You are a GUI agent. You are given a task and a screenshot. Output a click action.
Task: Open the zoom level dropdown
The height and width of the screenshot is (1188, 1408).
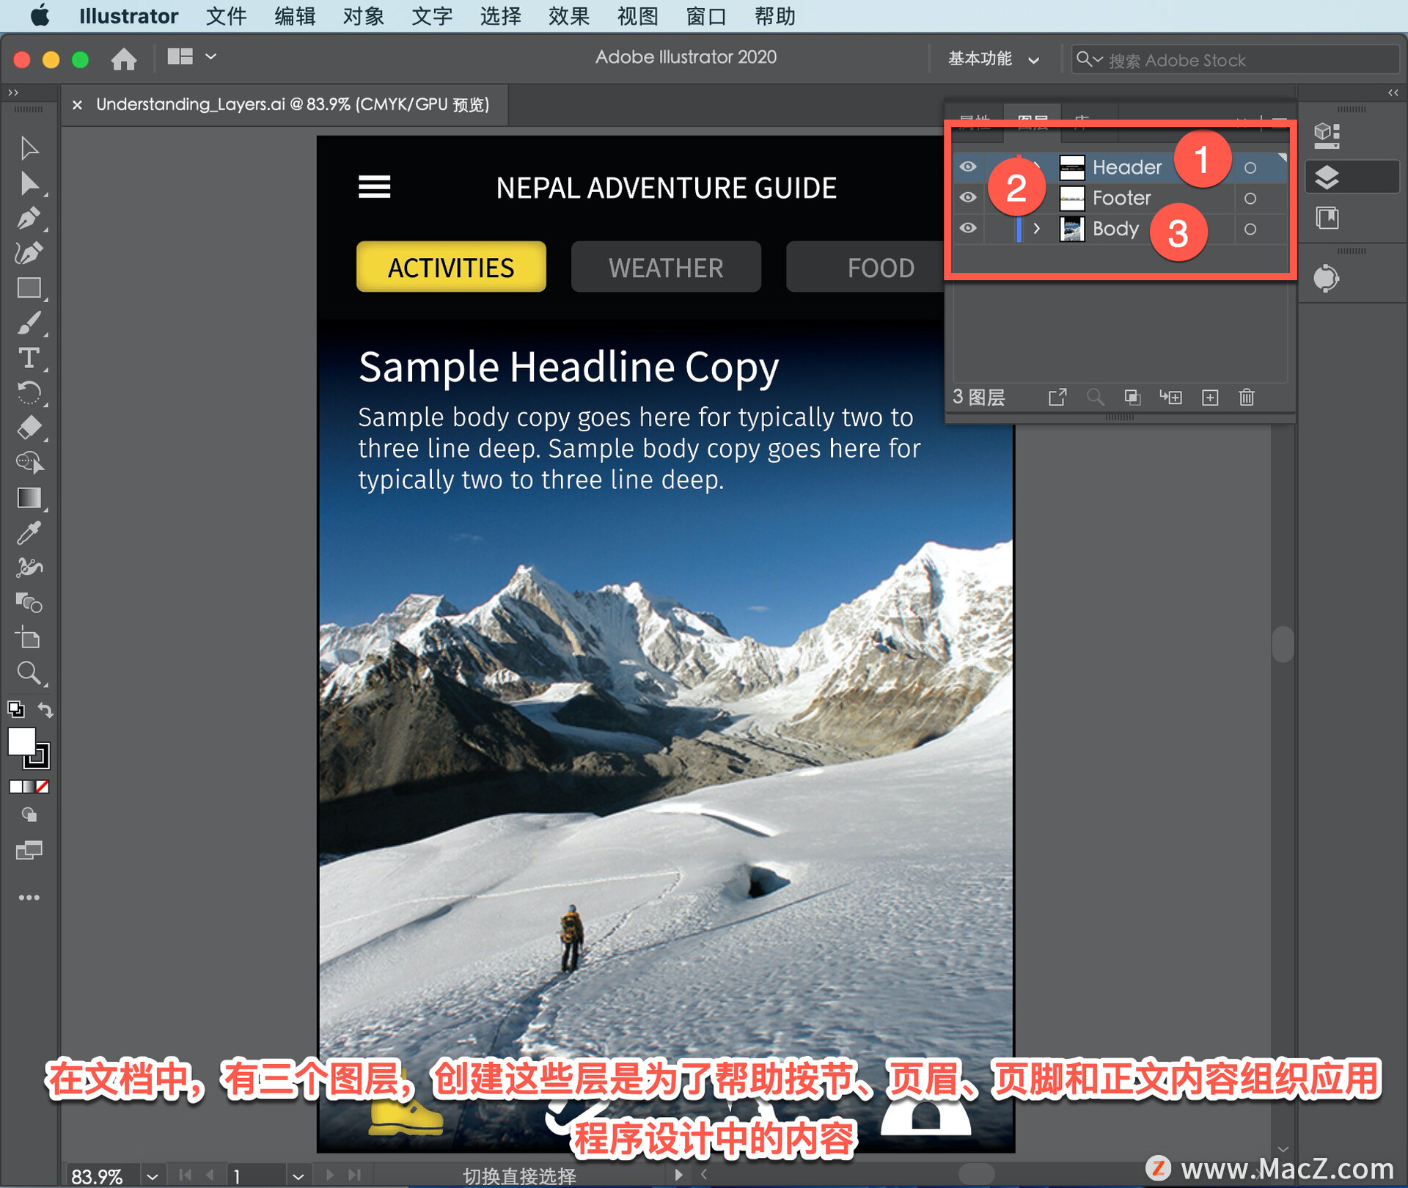pyautogui.click(x=152, y=1176)
